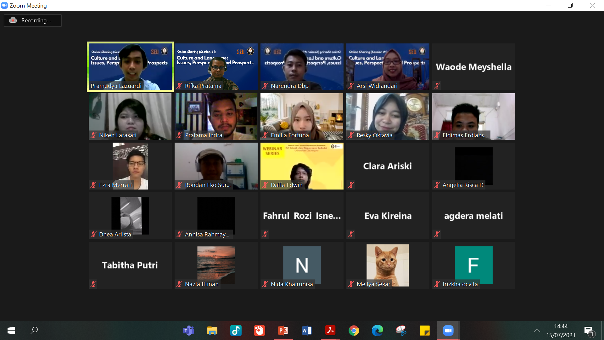604x340 pixels.
Task: Open Microsoft Teams from taskbar
Action: [188, 331]
